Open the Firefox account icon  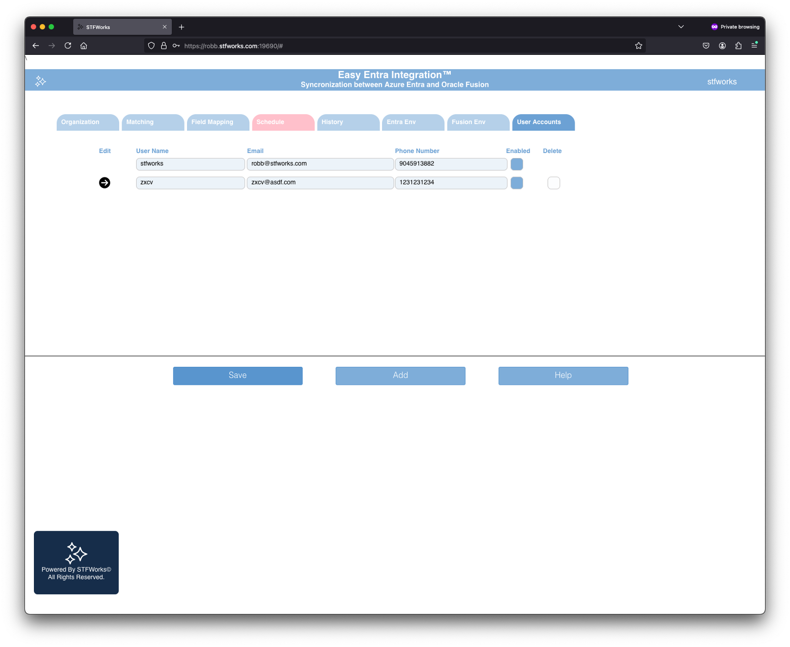(x=722, y=46)
